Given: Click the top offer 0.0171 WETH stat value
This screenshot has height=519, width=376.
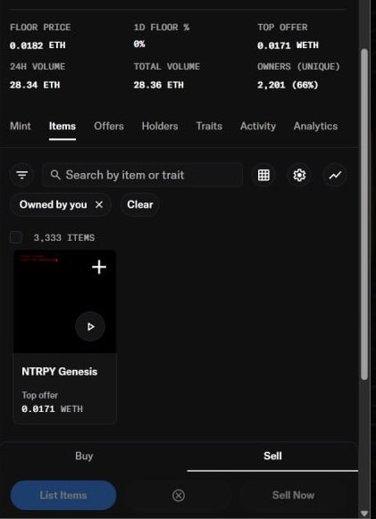Looking at the screenshot, I should (x=288, y=45).
